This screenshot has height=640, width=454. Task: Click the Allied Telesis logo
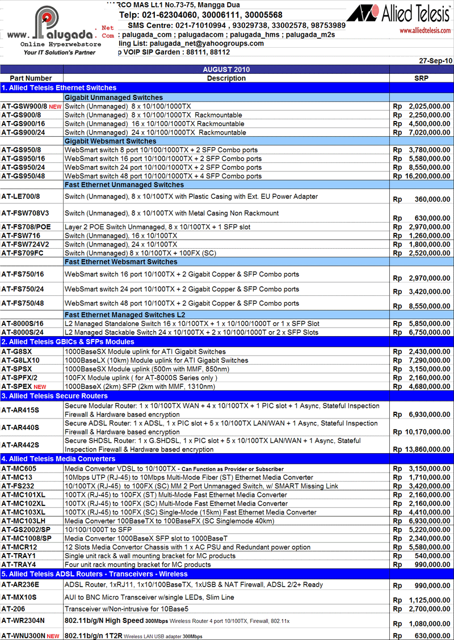pos(398,14)
